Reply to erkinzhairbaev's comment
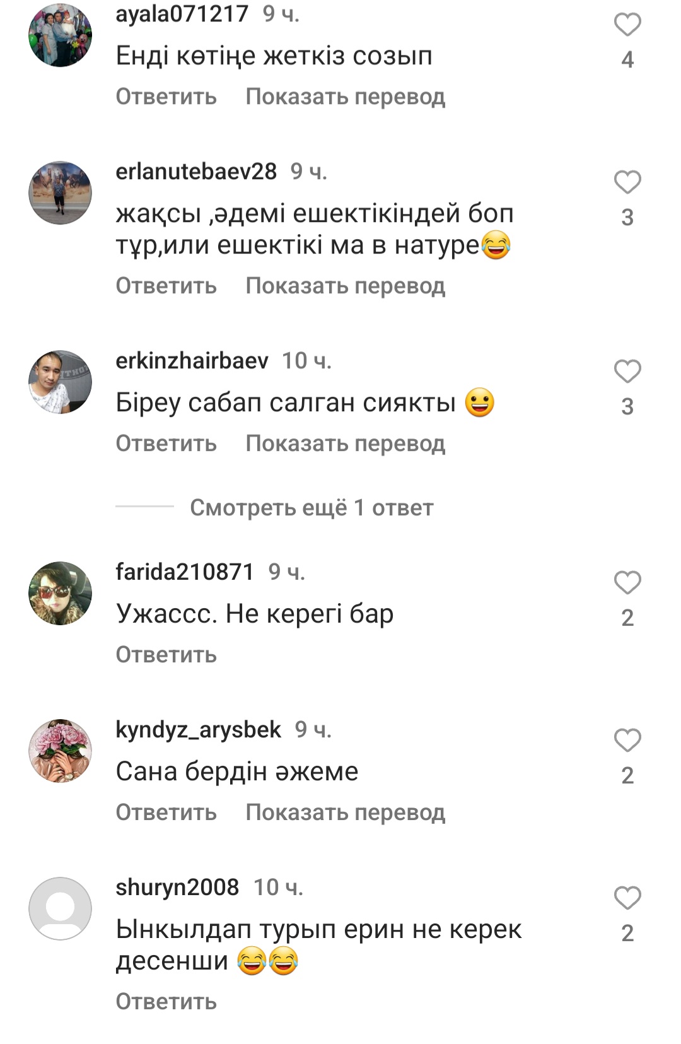Viewport: 681px width, 1044px height. [x=166, y=443]
